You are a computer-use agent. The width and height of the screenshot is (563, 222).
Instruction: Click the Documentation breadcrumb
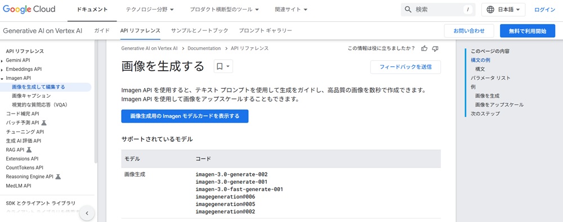tap(204, 48)
